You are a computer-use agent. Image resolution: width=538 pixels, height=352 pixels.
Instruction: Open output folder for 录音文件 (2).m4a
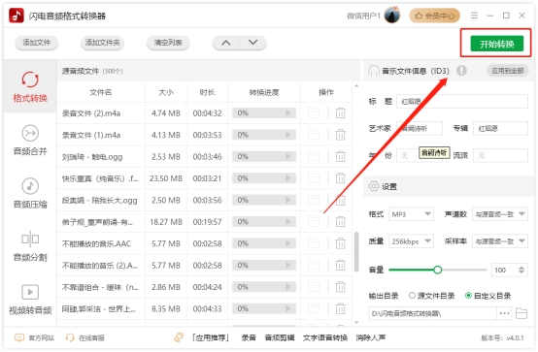click(x=314, y=113)
